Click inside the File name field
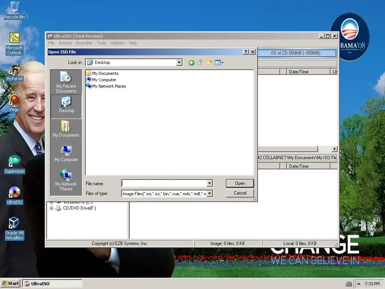This screenshot has width=385, height=289. (x=164, y=183)
